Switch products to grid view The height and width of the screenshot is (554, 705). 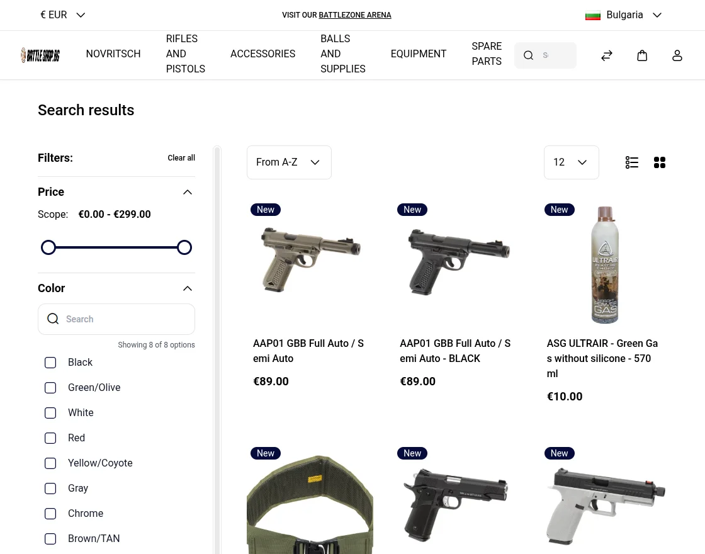(x=660, y=162)
